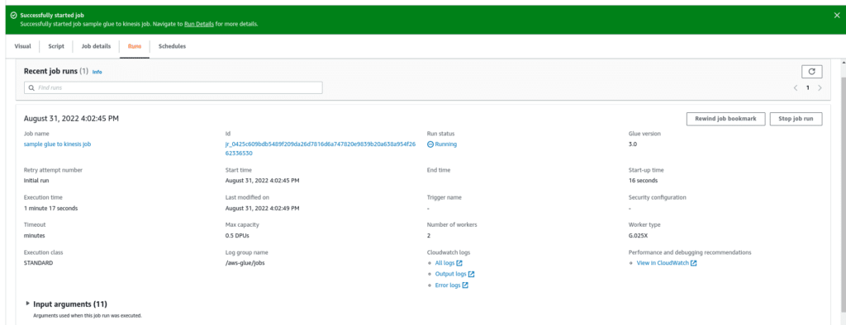Image resolution: width=846 pixels, height=325 pixels.
Task: Switch to the Visual tab
Action: point(22,46)
